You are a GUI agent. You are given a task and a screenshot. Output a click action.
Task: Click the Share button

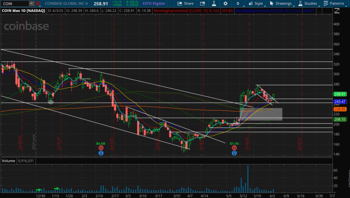coord(185,3)
